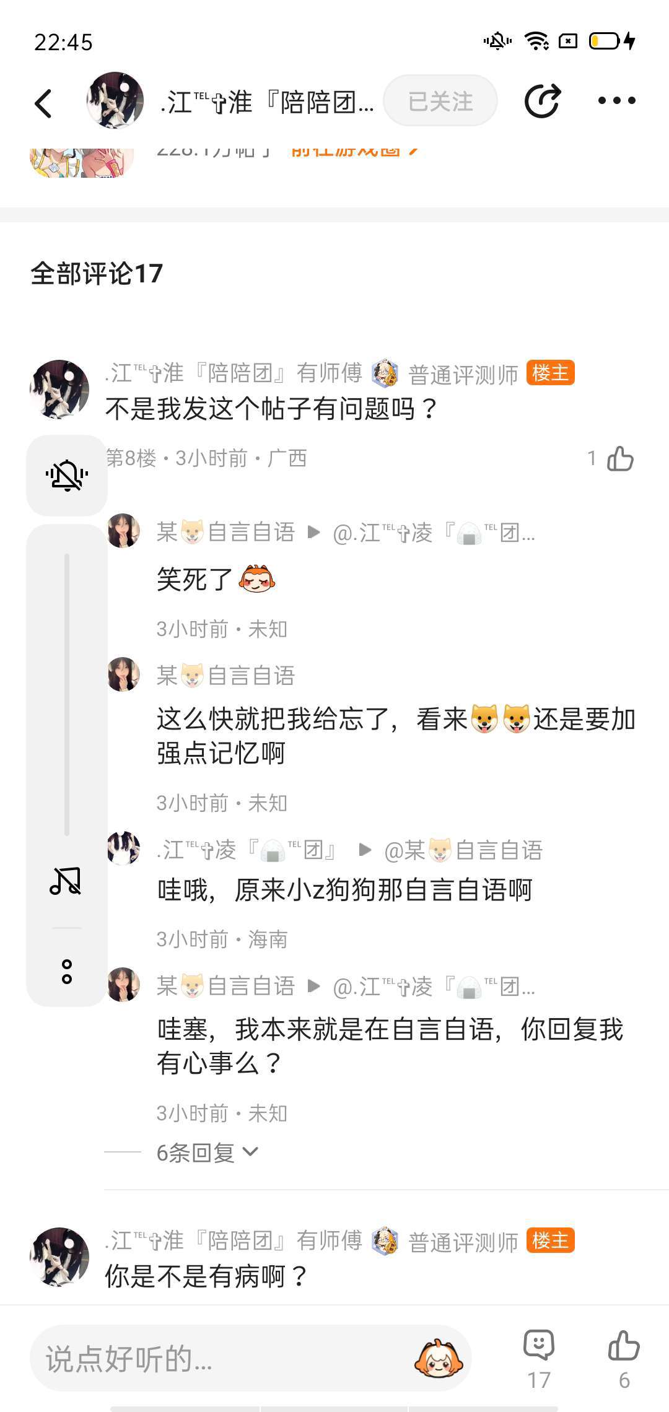Open the three-dot more options menu
Screen dimensions: 669x1412
(x=616, y=101)
